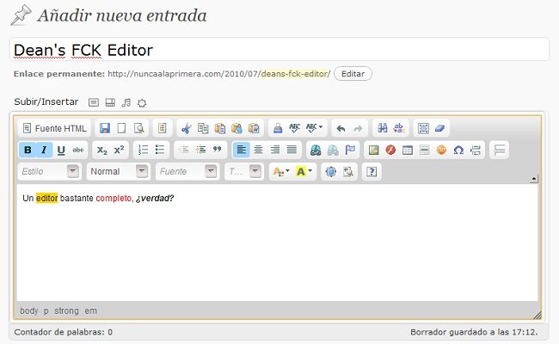The height and width of the screenshot is (344, 559).
Task: Decrease indent with the Outdent icon
Action: [x=184, y=150]
